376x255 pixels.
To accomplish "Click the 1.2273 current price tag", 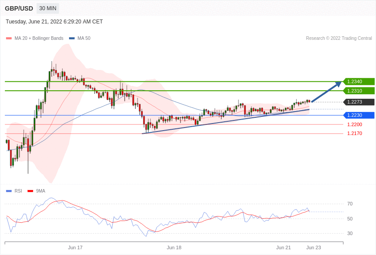I will pos(359,102).
